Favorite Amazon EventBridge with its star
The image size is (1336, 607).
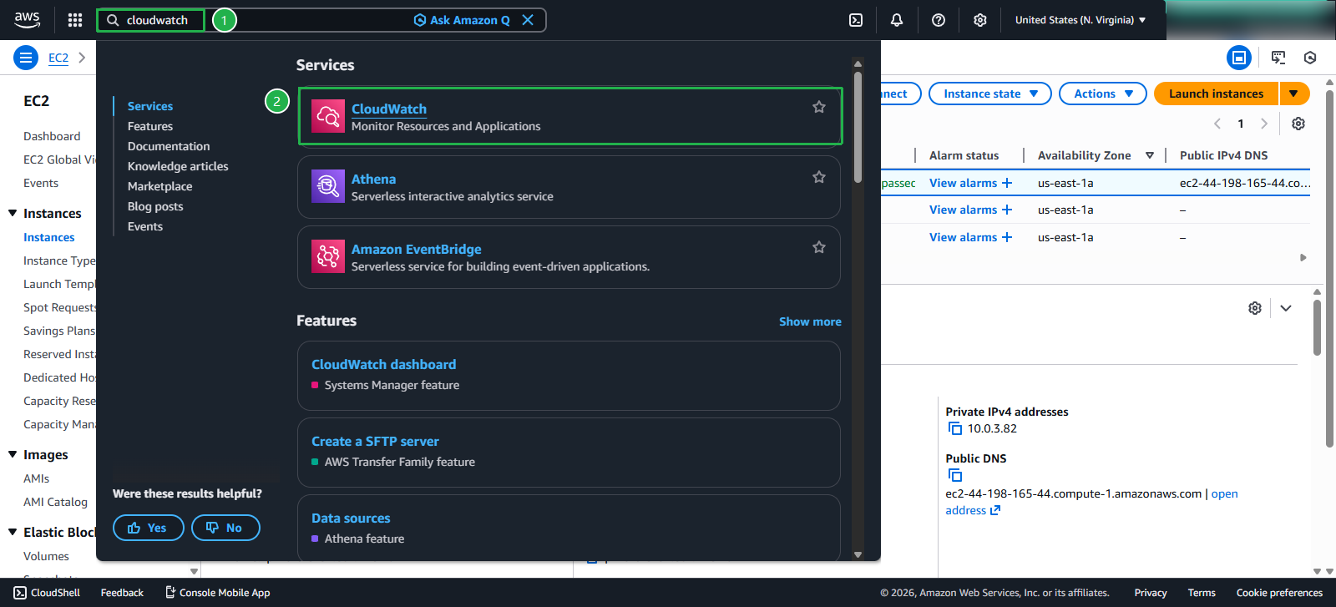click(819, 247)
